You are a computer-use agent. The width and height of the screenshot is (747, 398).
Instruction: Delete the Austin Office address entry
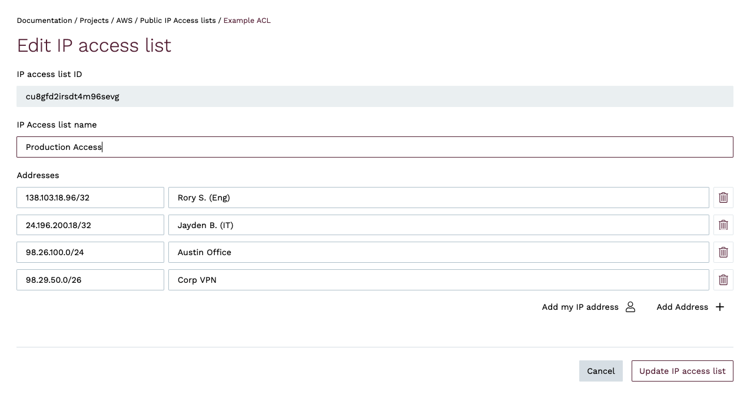click(723, 252)
